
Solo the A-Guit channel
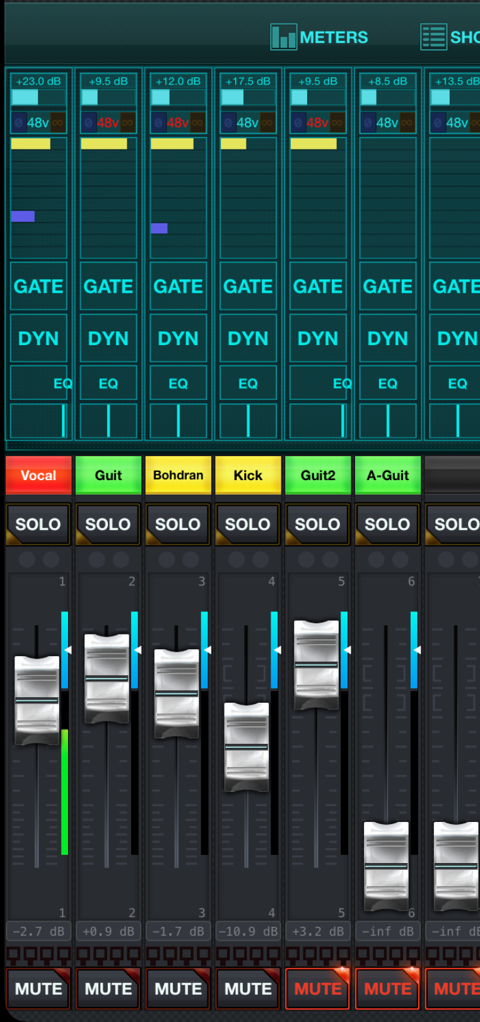click(388, 524)
